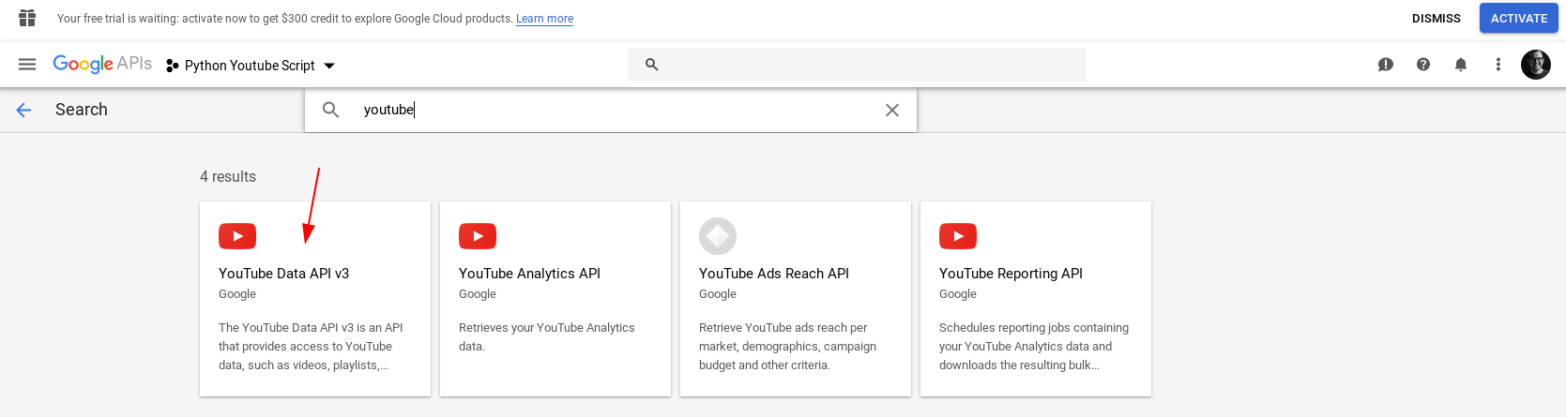Focus the top console search field
Image resolution: width=1566 pixels, height=417 pixels.
tap(858, 65)
